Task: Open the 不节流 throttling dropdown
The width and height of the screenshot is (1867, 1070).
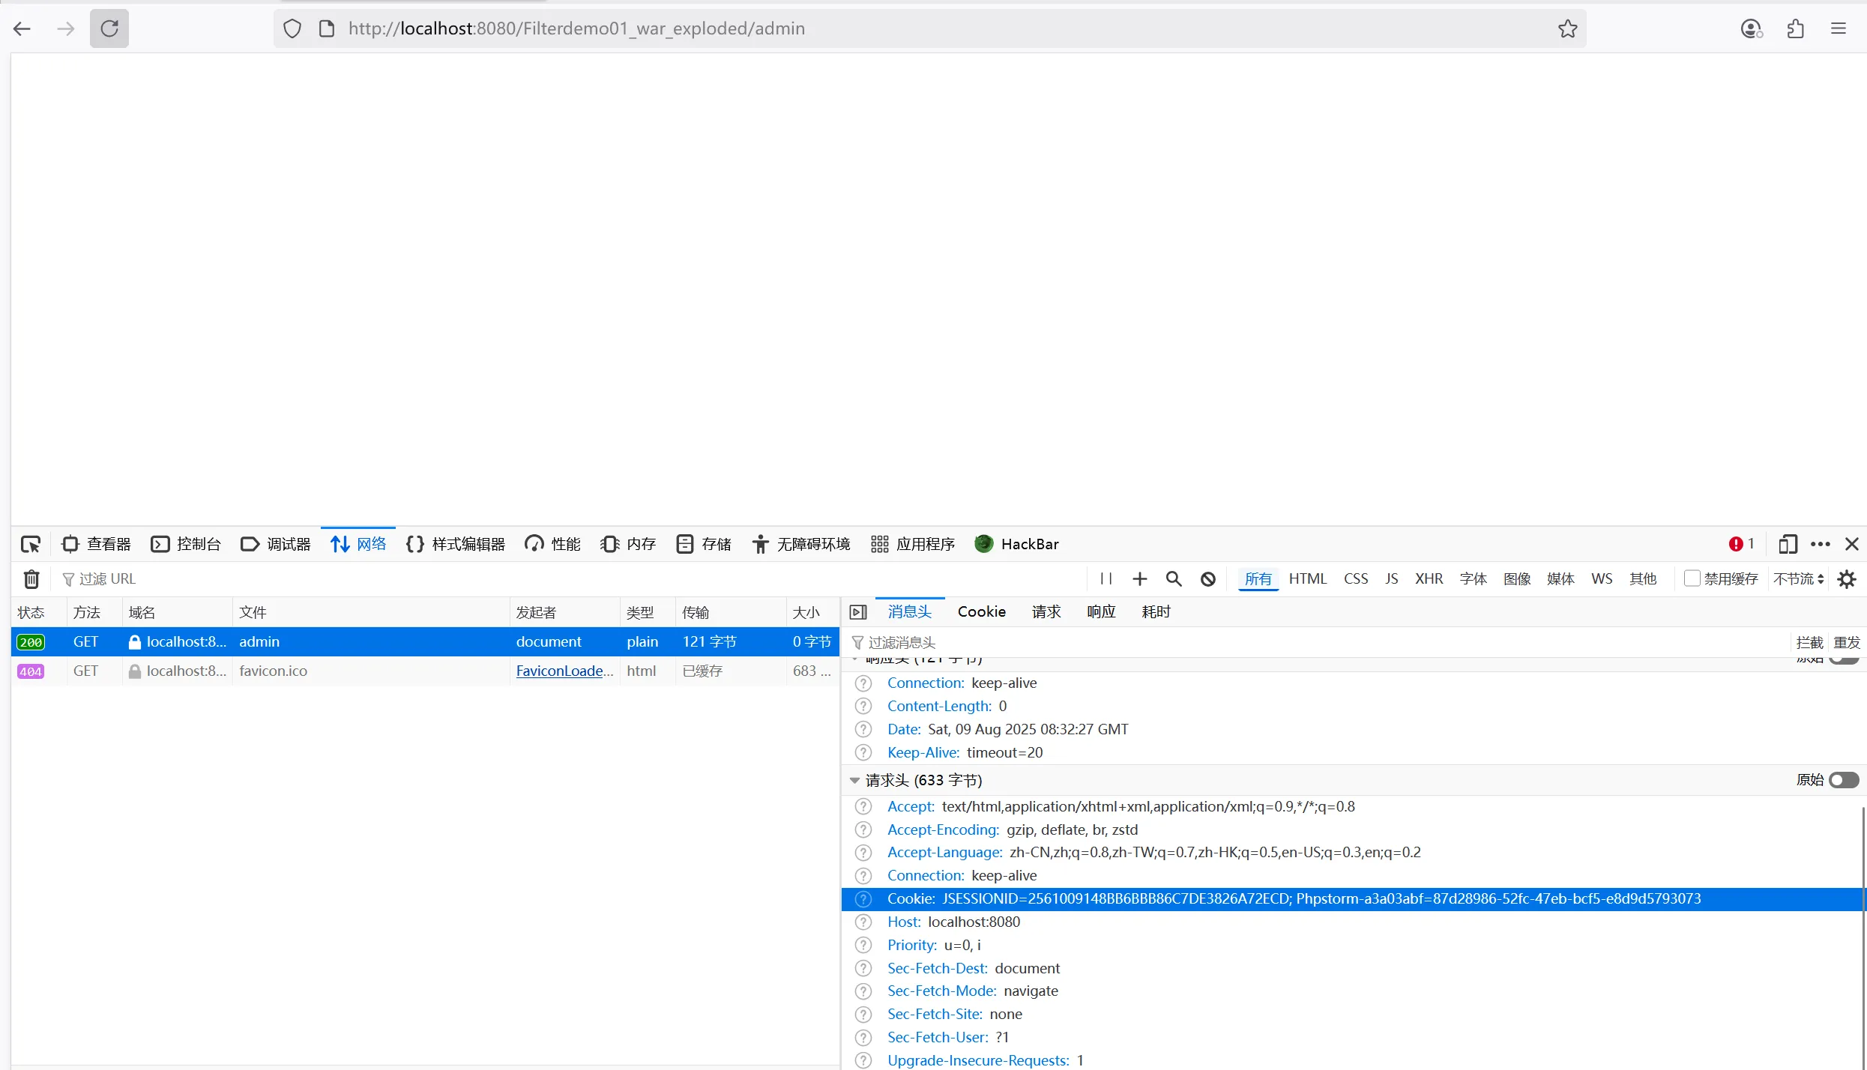Action: click(1799, 579)
